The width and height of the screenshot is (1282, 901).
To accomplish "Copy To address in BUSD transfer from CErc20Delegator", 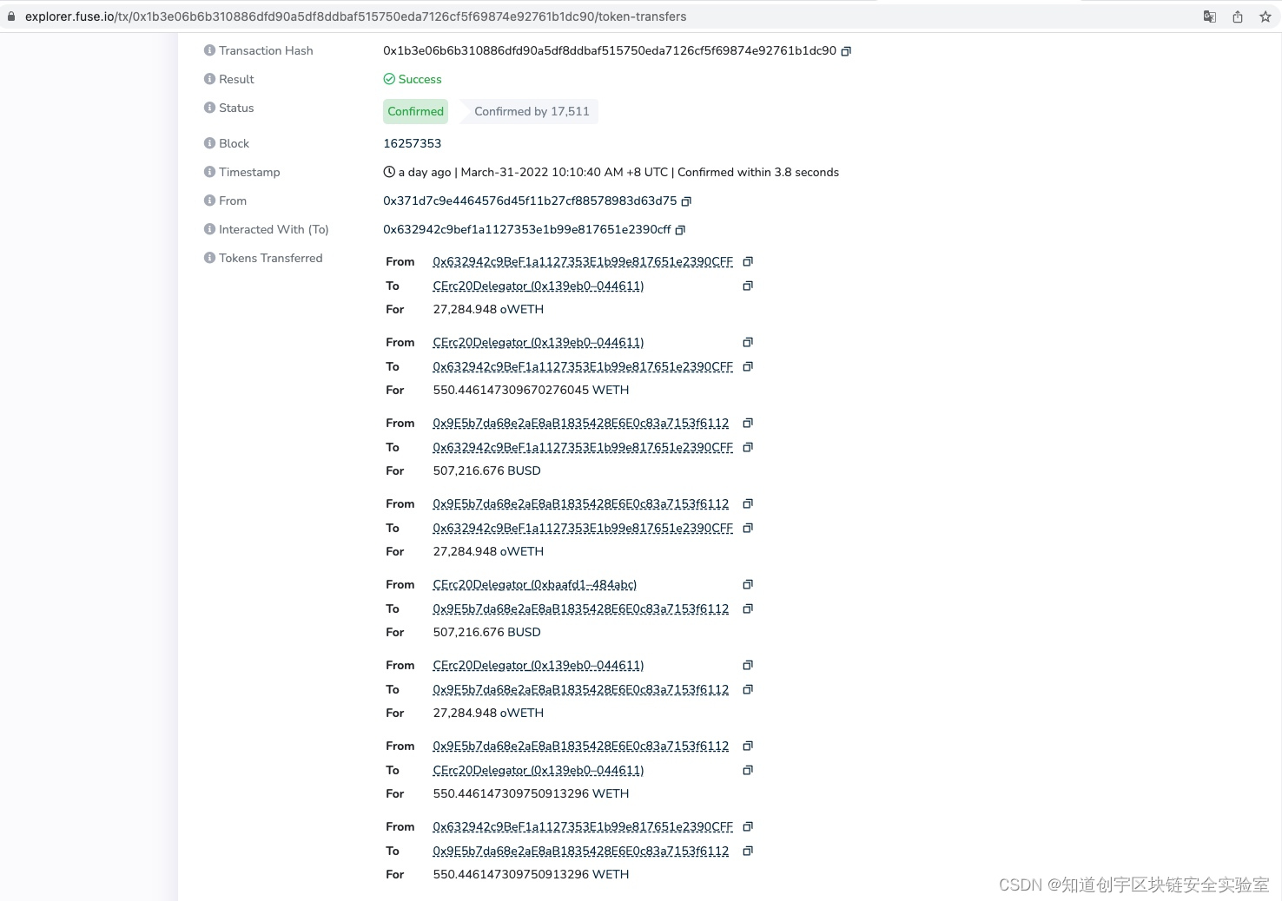I will coord(748,608).
